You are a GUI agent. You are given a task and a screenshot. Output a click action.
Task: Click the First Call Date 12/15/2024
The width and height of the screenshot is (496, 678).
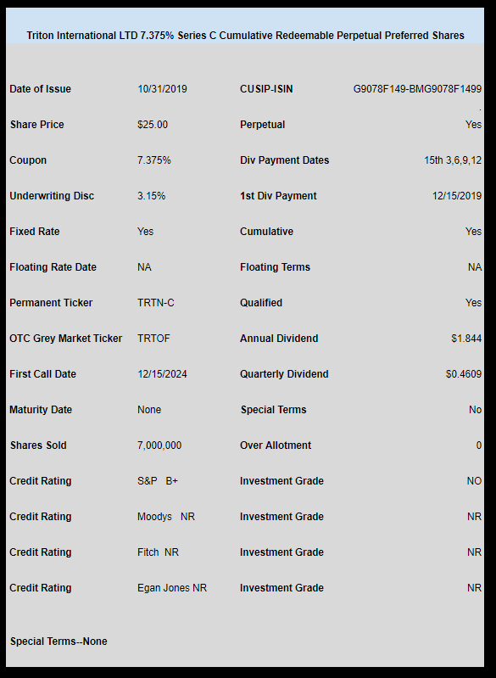(x=162, y=374)
